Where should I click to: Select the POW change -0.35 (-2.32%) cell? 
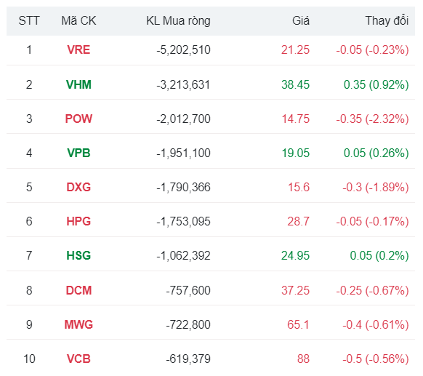coord(372,119)
